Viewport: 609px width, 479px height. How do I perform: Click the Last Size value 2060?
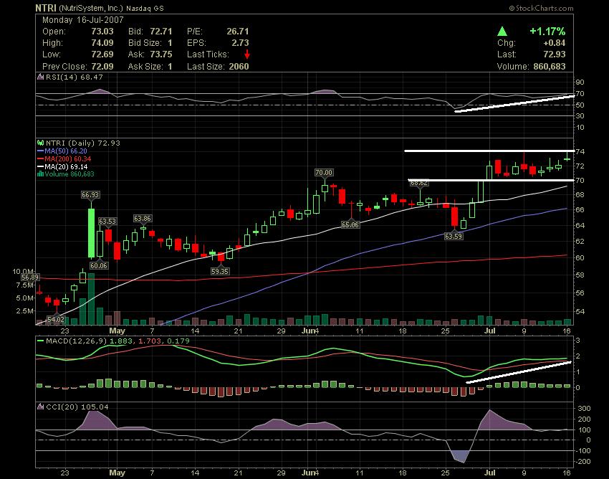point(239,67)
